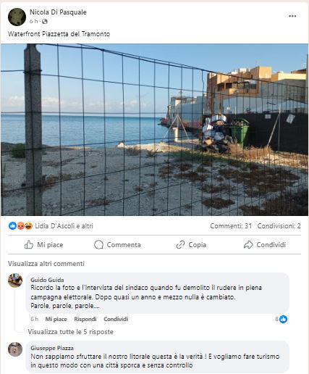The image size is (309, 374).
Task: Click the globe public visibility icon
Action: (x=45, y=22)
